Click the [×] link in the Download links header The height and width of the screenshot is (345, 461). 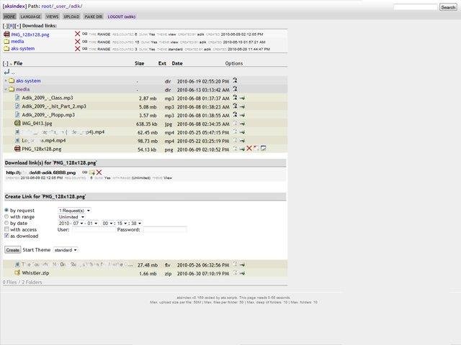pyautogui.click(x=17, y=26)
